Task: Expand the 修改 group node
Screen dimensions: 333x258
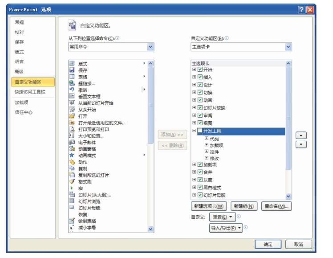Action: tap(207, 158)
